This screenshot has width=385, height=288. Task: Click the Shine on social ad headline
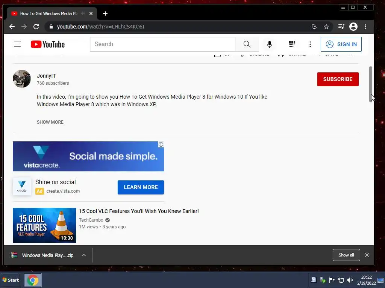point(56,182)
